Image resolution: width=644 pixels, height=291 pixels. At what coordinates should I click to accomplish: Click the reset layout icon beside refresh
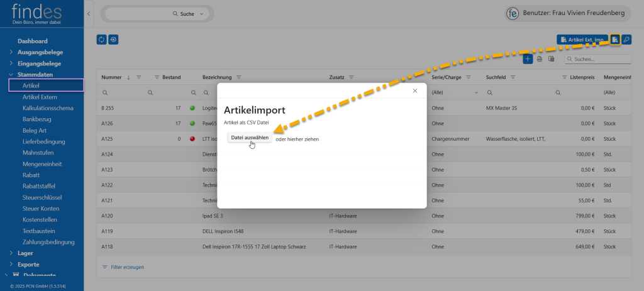113,40
